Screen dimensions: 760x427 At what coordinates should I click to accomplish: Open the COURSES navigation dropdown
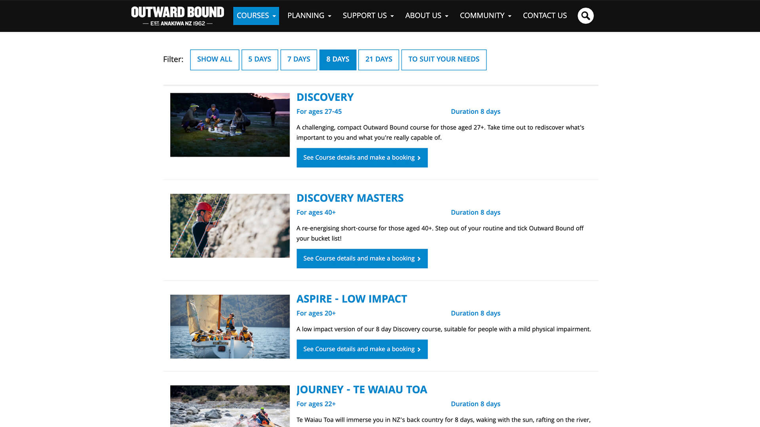(256, 16)
